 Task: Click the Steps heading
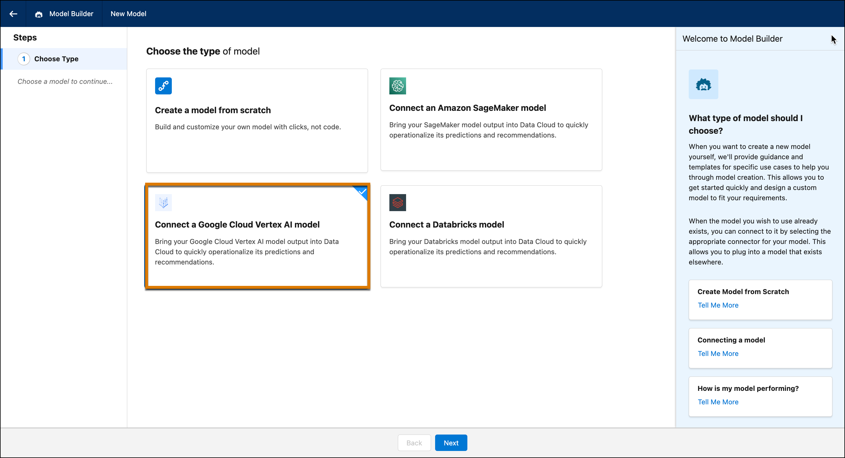(x=25, y=38)
